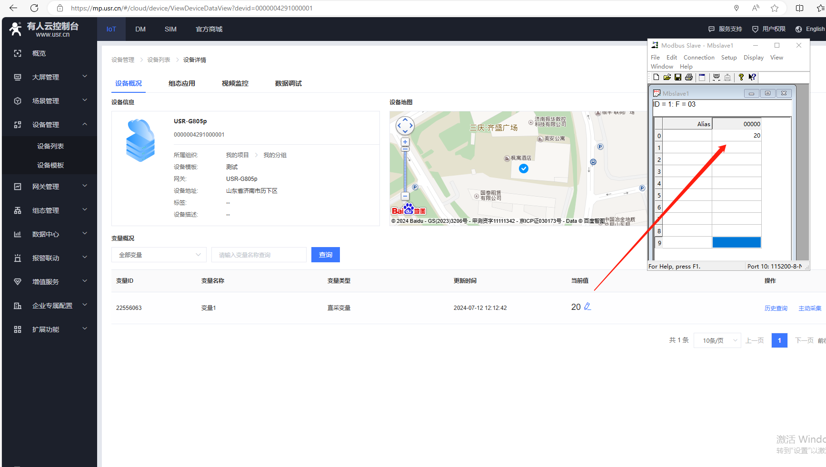
Task: Open the 历史查询 link for 变量1
Action: pyautogui.click(x=776, y=308)
